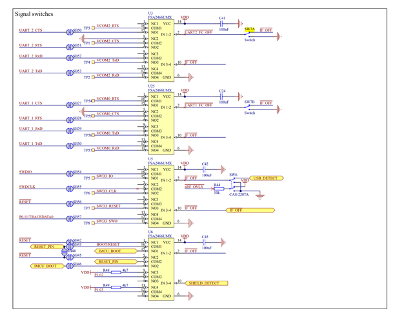Select the UART1_FC_OFF net label
397x309 pixels.
[x=198, y=105]
